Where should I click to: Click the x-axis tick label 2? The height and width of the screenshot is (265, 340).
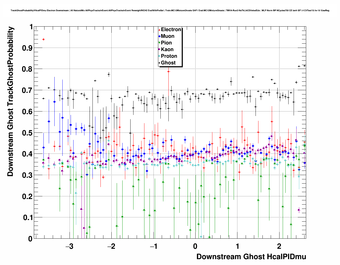click(x=279, y=246)
